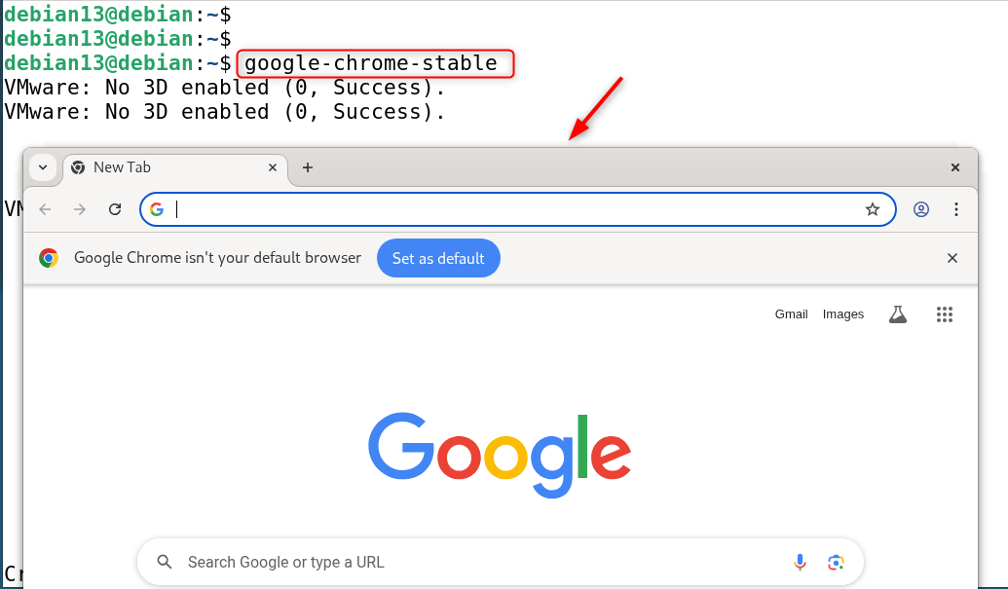Click the magnifier icon in search box

pos(165,562)
